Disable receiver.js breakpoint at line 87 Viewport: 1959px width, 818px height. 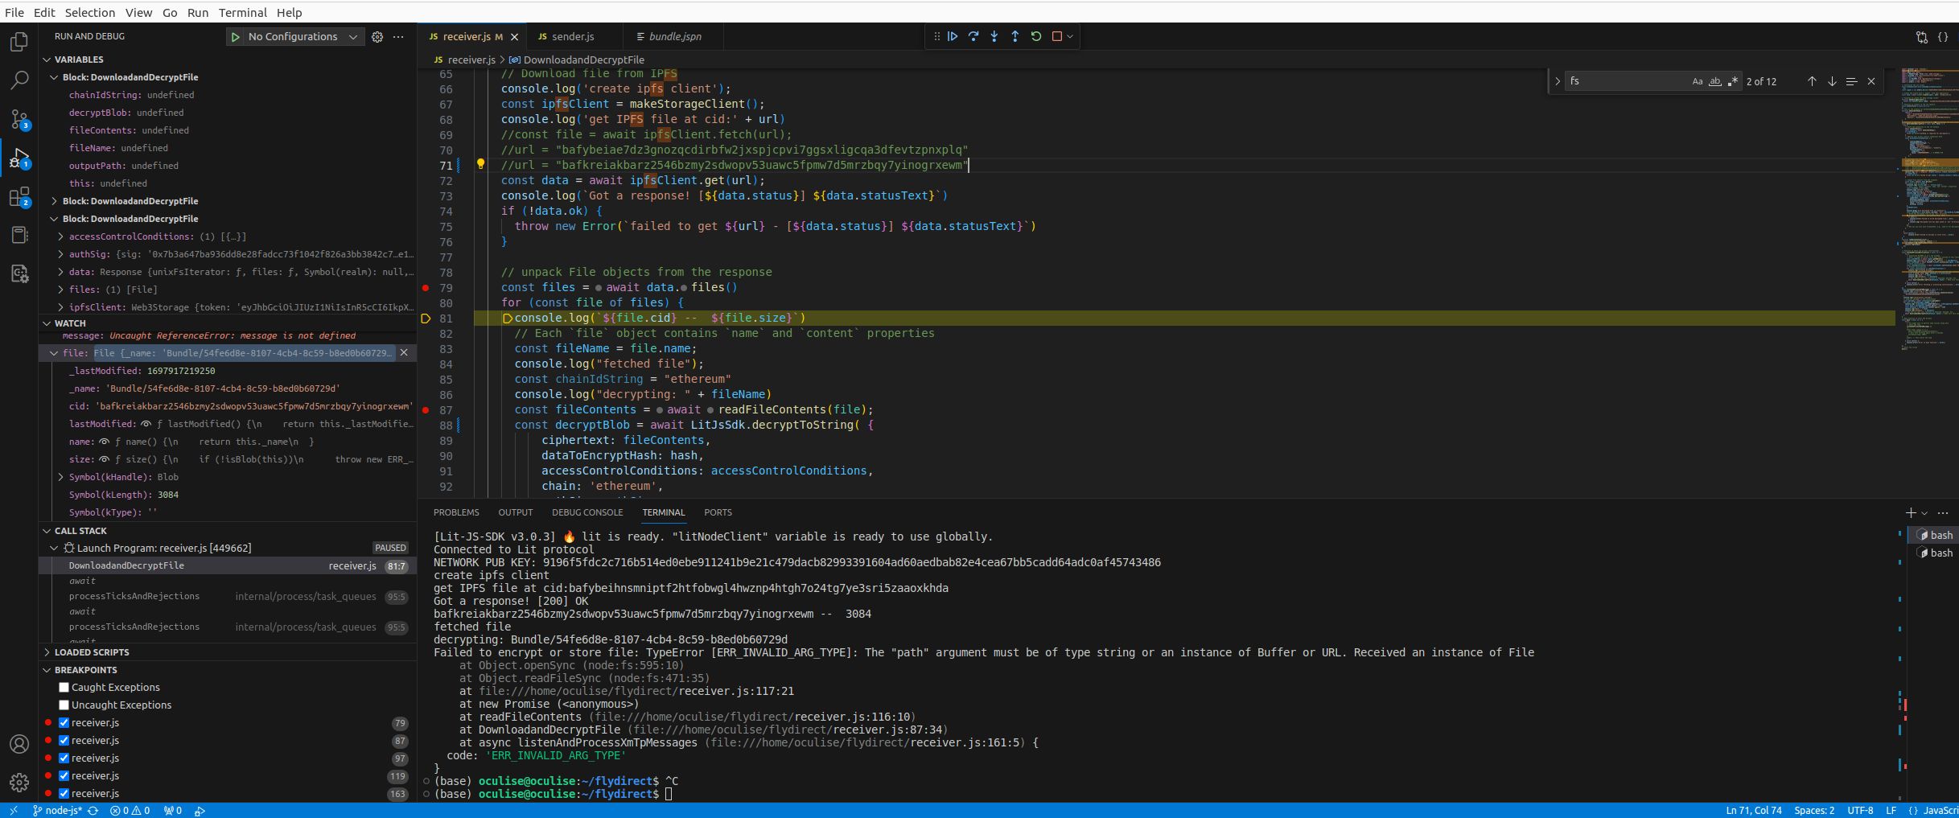point(64,740)
